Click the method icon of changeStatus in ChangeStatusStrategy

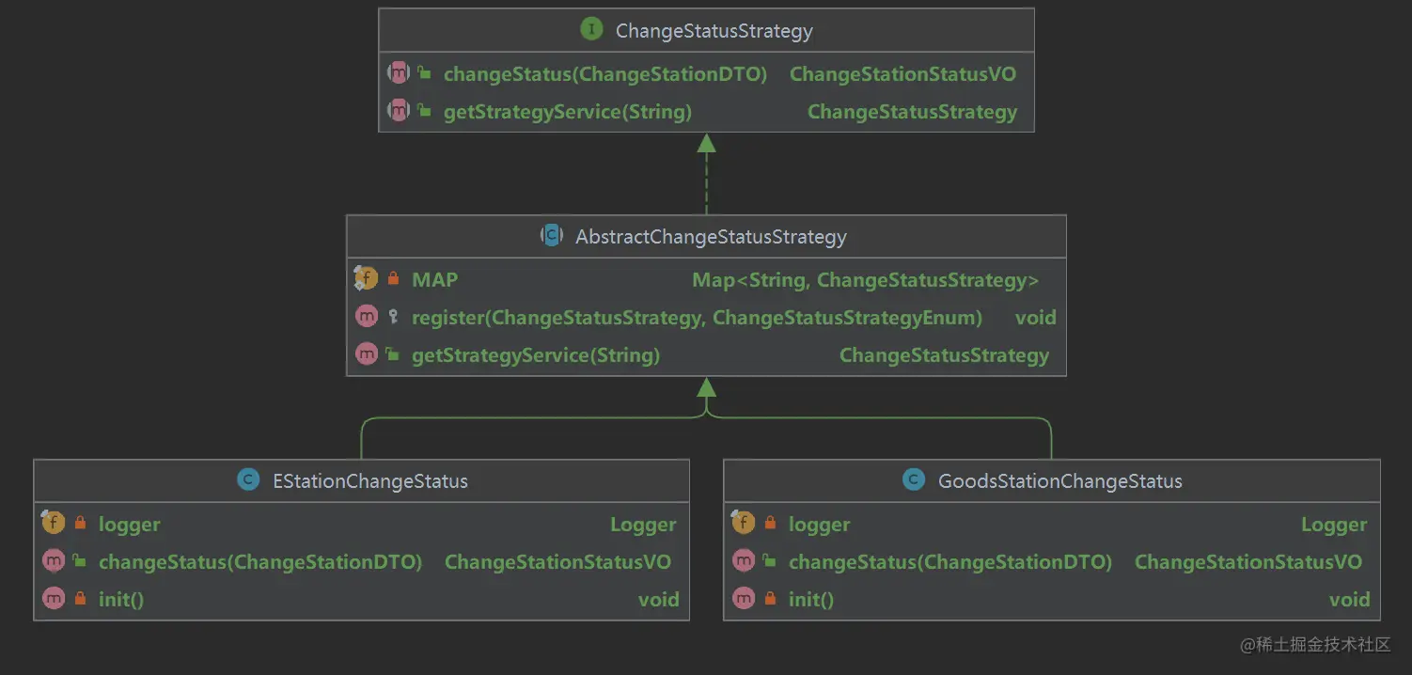pyautogui.click(x=399, y=73)
